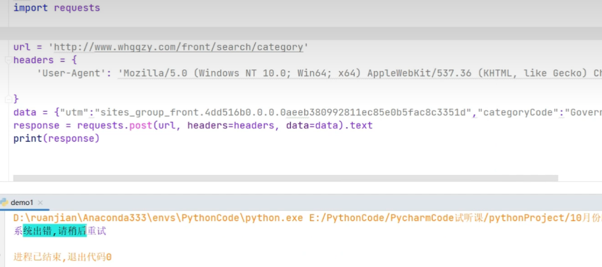This screenshot has width=602, height=267.
Task: Click the headers variable definition
Action: [33, 60]
